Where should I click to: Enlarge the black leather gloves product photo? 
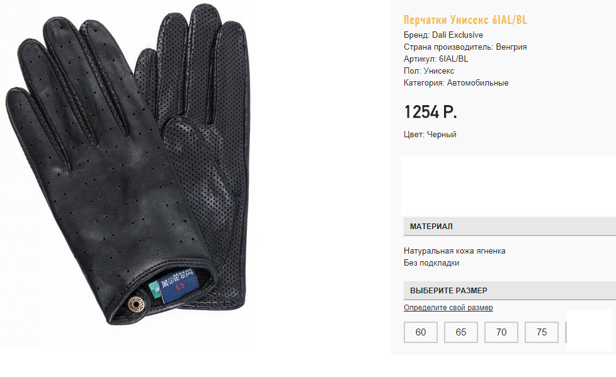[x=128, y=165]
